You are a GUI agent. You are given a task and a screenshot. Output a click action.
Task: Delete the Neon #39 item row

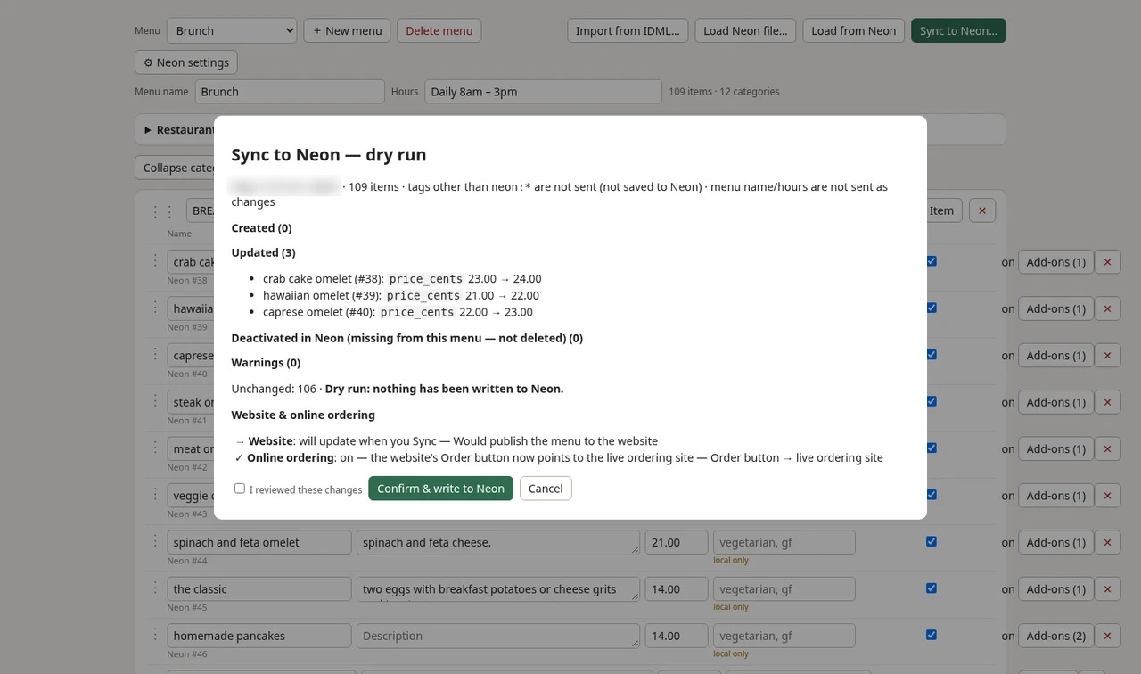[x=1107, y=308]
